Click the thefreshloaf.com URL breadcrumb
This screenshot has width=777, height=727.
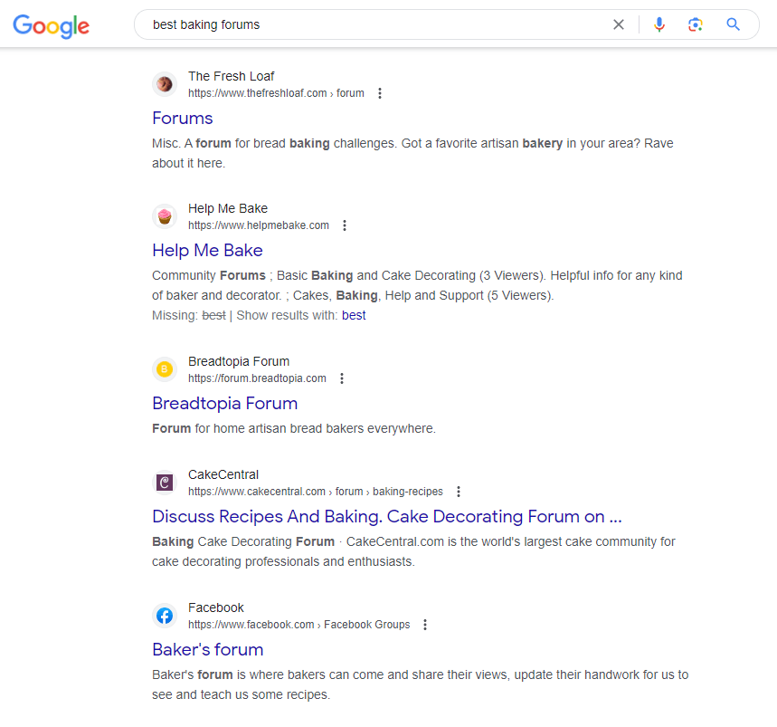(276, 93)
